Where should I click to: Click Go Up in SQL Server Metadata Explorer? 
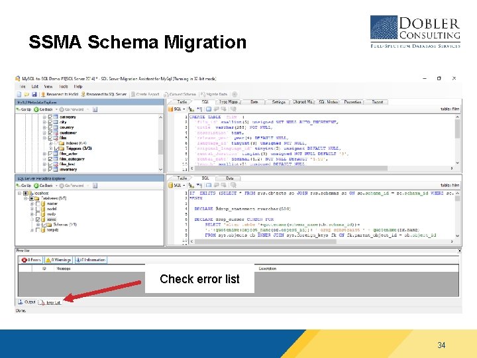(x=24, y=186)
